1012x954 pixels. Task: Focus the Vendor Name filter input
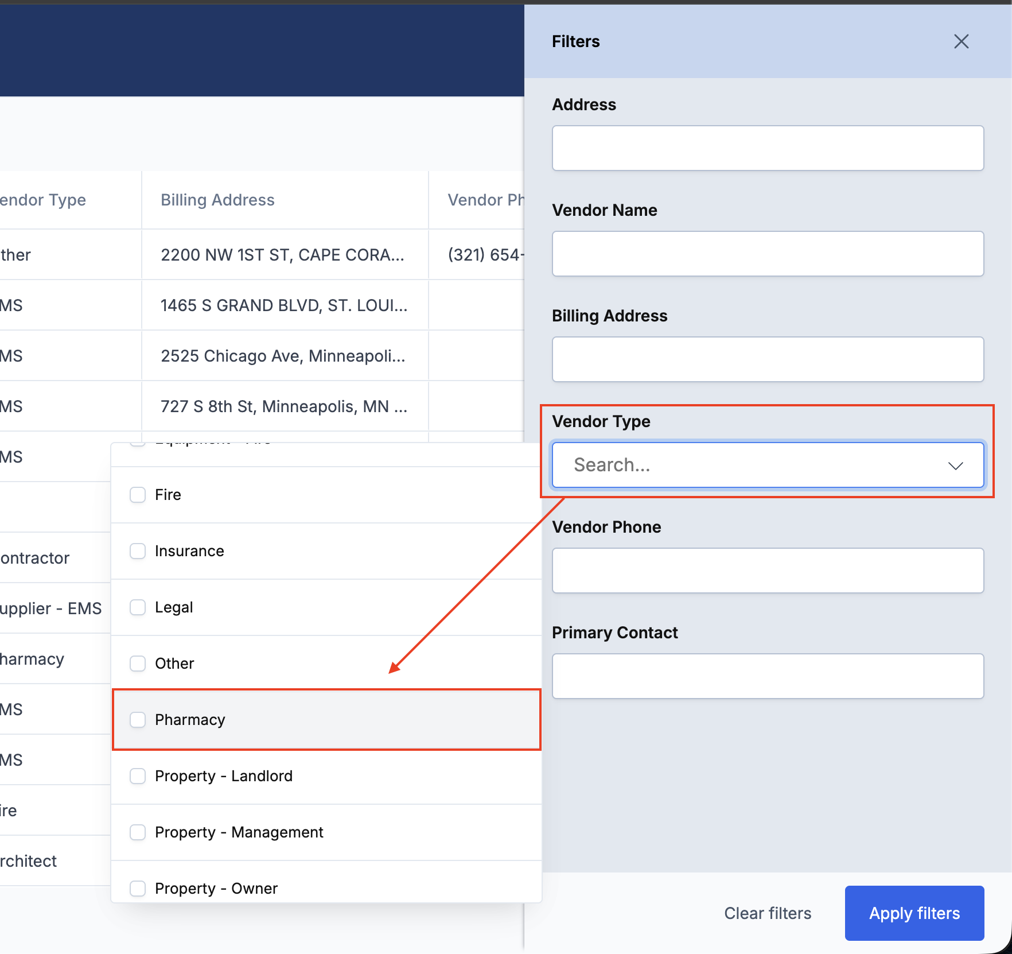pyautogui.click(x=768, y=254)
